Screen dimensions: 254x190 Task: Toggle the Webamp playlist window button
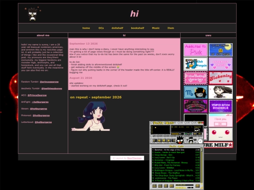pyautogui.click(x=199, y=134)
